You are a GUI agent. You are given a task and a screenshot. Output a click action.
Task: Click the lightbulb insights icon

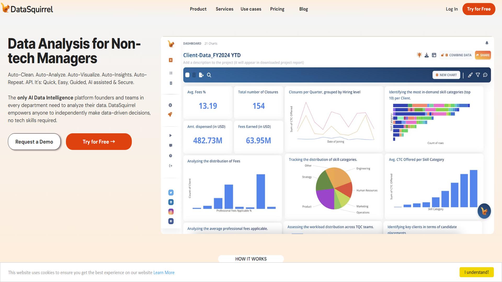pyautogui.click(x=419, y=55)
